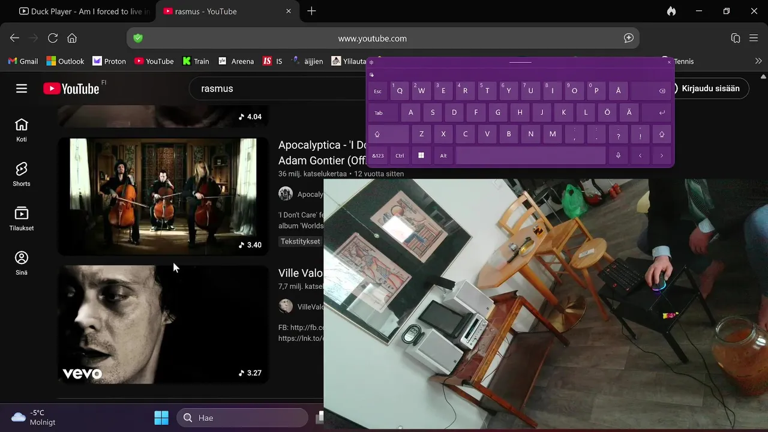Click the VilleValo channel avatar
The height and width of the screenshot is (432, 768).
[x=286, y=306]
